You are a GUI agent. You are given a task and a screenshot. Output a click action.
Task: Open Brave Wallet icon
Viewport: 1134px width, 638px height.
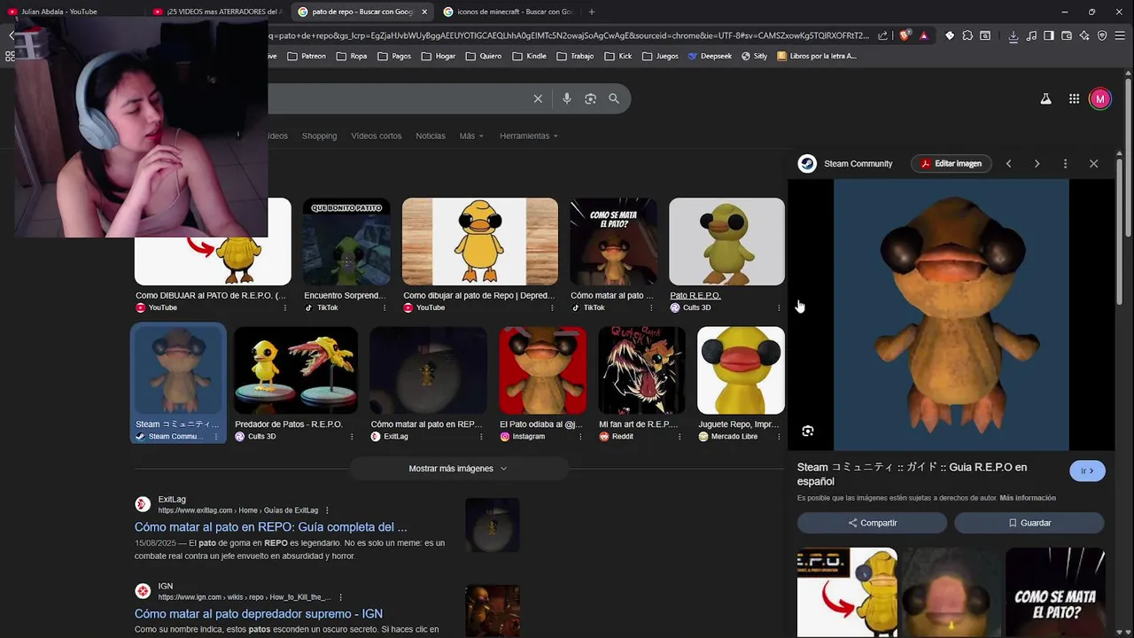pyautogui.click(x=1067, y=35)
